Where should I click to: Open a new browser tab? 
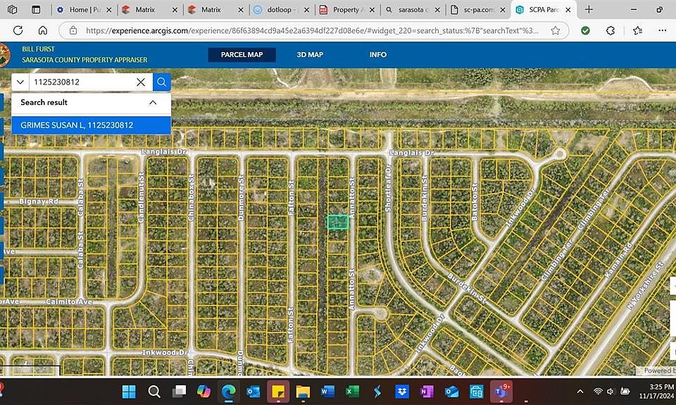tap(589, 10)
